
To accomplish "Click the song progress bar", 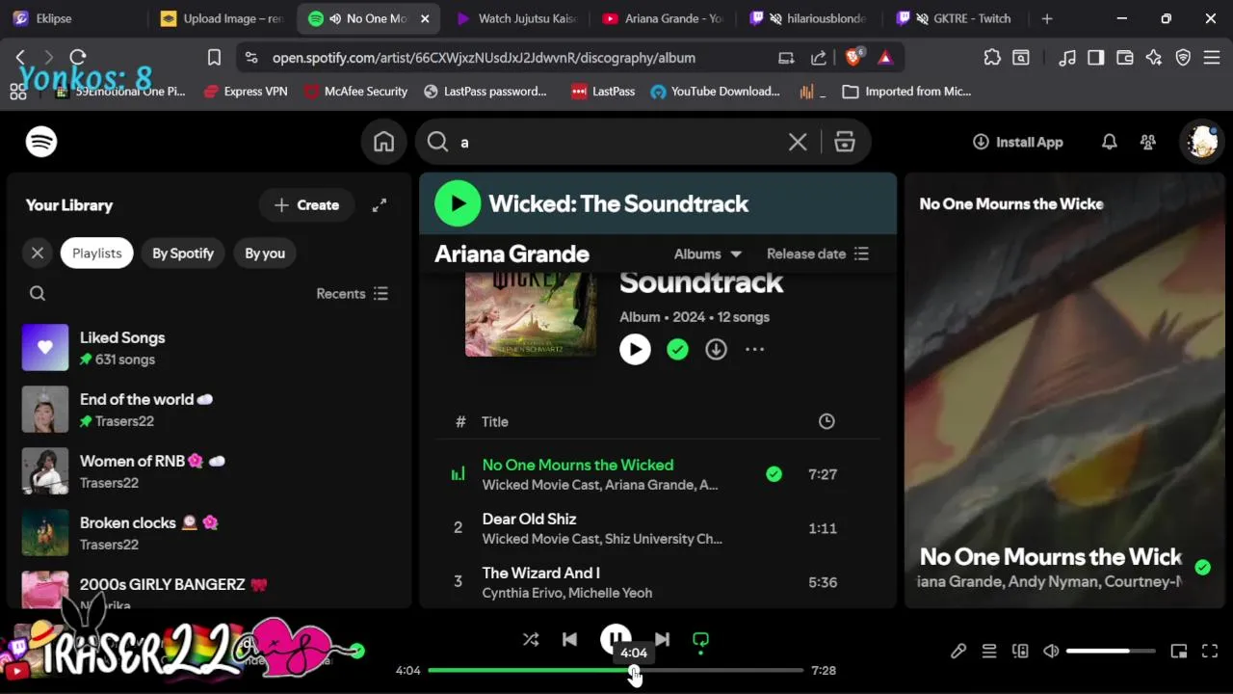I will (x=616, y=670).
